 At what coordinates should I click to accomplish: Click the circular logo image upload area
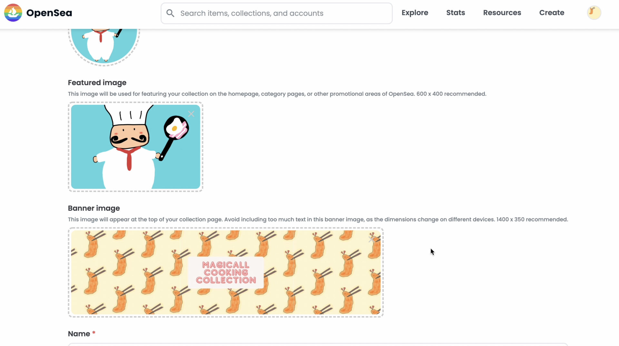pyautogui.click(x=104, y=45)
